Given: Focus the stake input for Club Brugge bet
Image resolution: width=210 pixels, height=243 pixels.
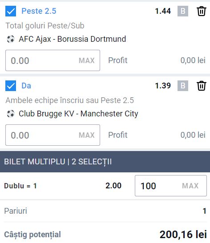Looking at the screenshot, I should click(52, 135).
